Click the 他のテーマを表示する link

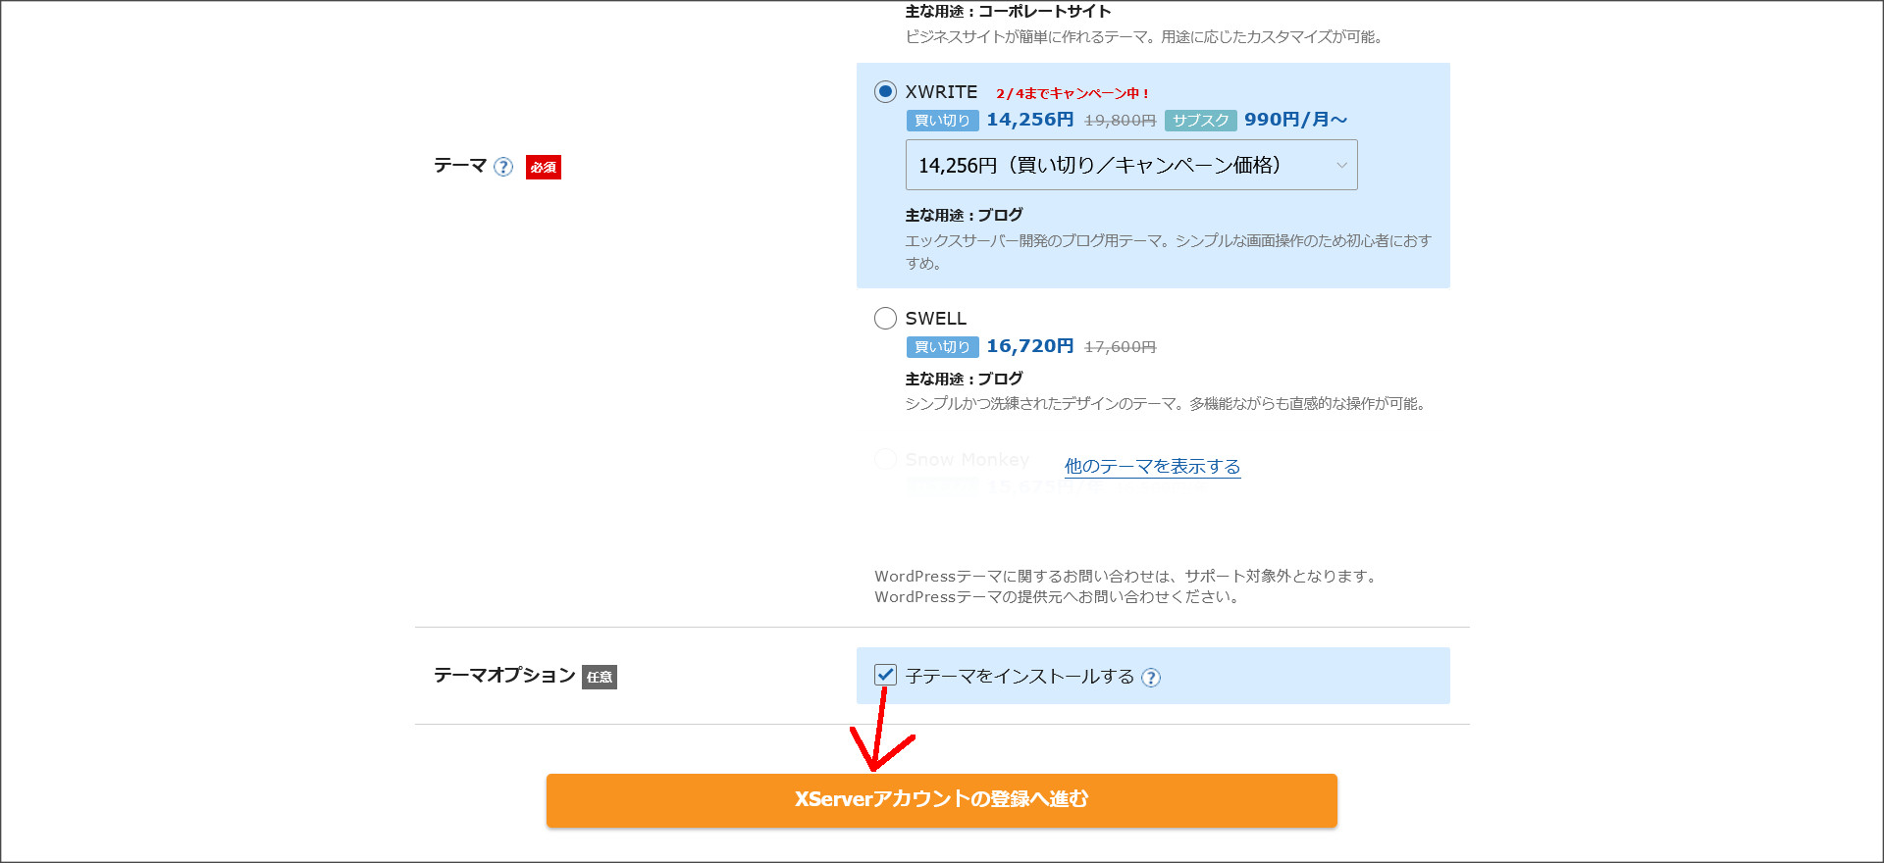click(x=1152, y=467)
